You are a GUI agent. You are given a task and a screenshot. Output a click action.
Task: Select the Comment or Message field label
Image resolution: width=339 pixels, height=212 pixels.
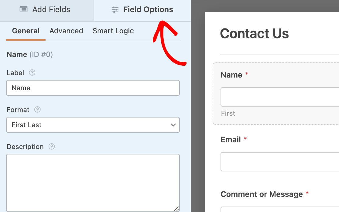pos(262,194)
